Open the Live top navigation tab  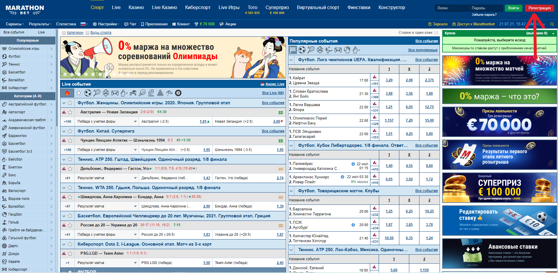pos(116,8)
